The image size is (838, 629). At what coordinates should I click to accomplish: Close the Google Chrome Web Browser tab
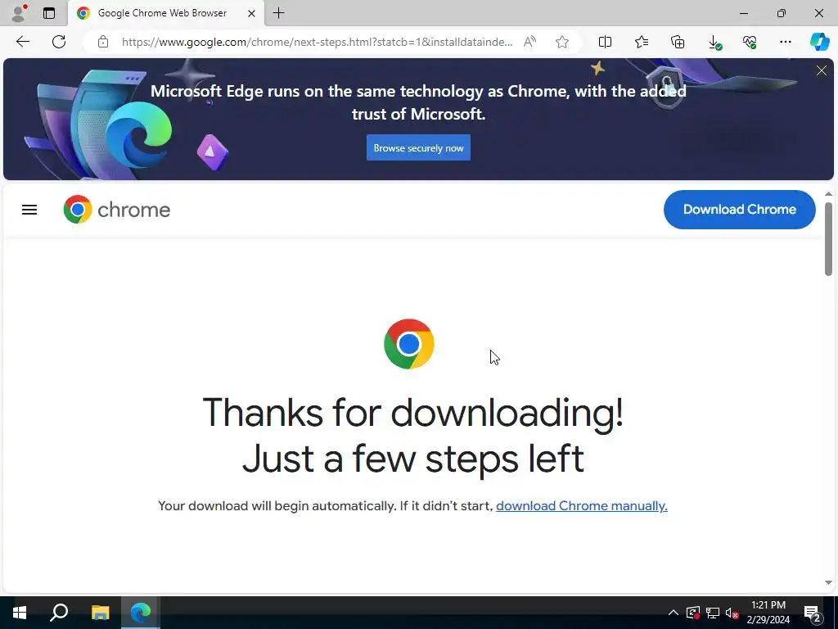coord(251,13)
